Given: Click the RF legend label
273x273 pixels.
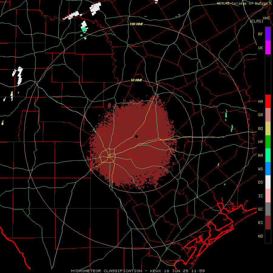Looking at the screenshot, I should [x=260, y=34].
